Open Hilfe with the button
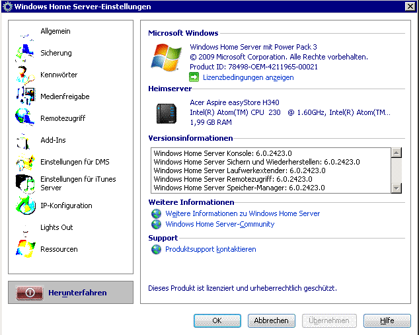Viewport: 419px width, 335px height. point(387,320)
